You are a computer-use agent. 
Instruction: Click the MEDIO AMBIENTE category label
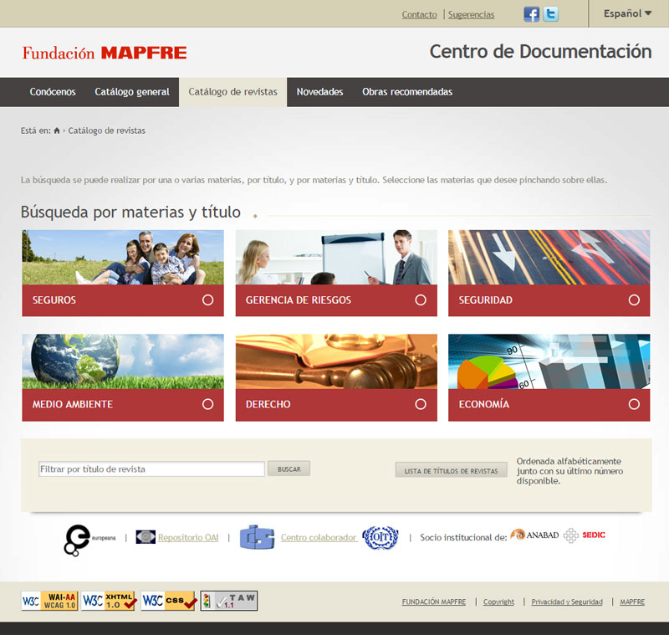(73, 404)
